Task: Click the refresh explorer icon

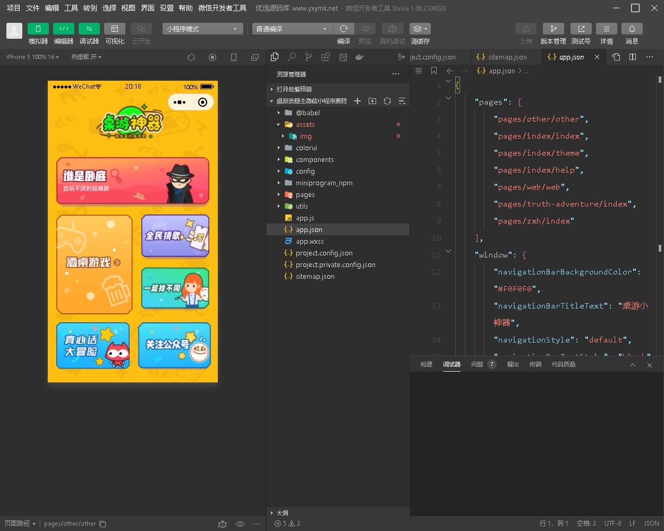Action: pos(387,101)
